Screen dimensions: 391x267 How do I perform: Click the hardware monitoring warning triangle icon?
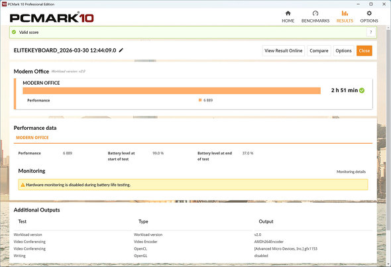click(x=23, y=185)
